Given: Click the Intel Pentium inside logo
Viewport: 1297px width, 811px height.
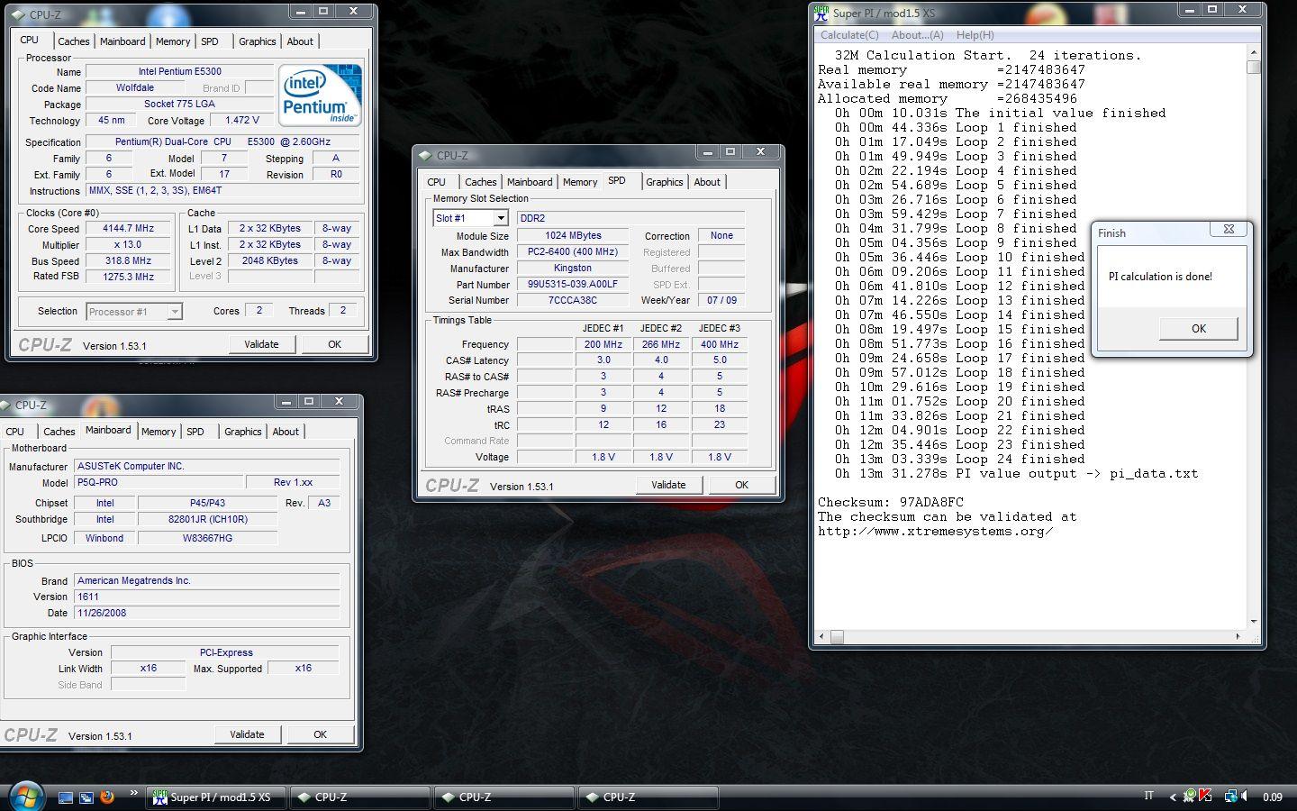Looking at the screenshot, I should [320, 95].
